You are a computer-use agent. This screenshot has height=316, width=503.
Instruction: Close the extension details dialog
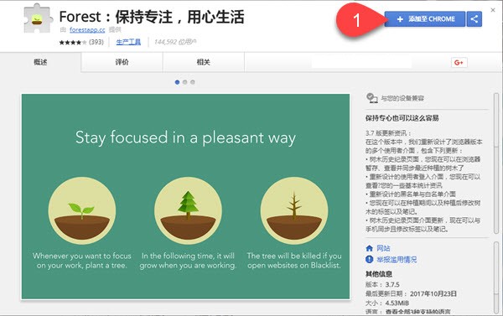coord(493,10)
